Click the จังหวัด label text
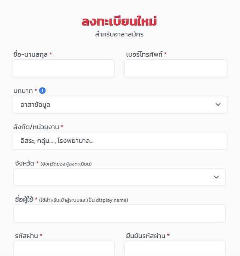 tap(25, 163)
